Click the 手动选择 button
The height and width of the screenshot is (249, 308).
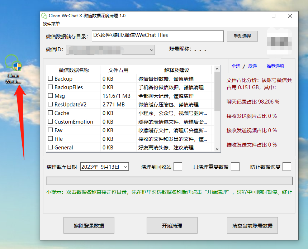tap(242, 36)
